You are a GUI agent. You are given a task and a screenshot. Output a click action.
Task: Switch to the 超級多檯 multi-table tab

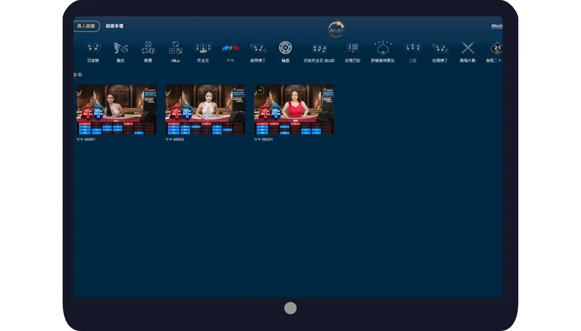click(x=114, y=26)
